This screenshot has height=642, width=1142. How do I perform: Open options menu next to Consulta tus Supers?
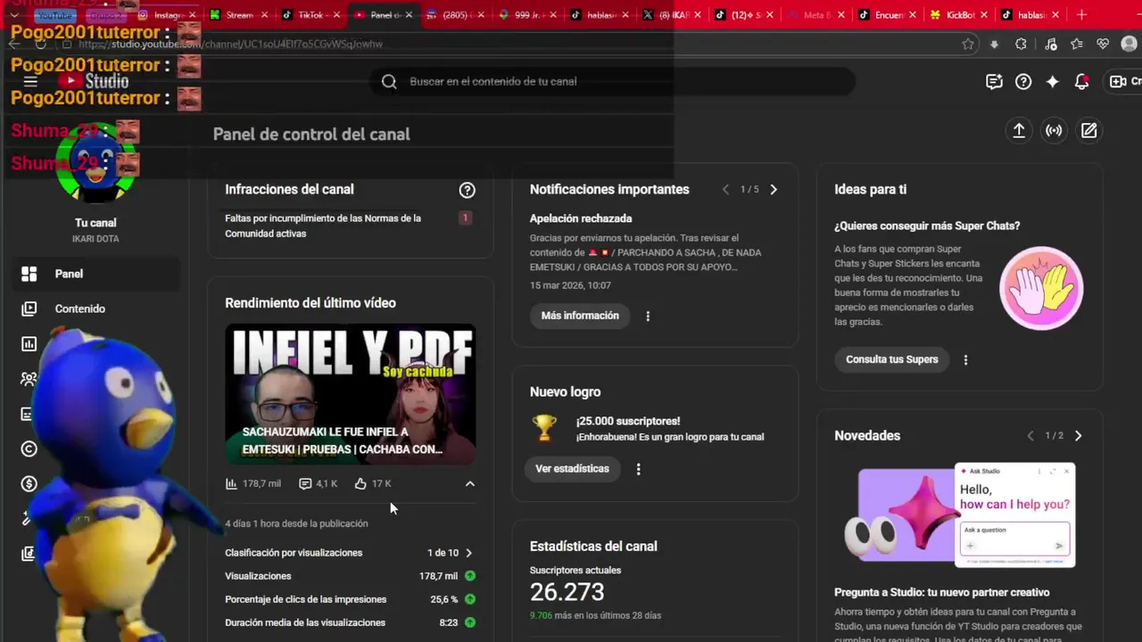click(x=965, y=359)
